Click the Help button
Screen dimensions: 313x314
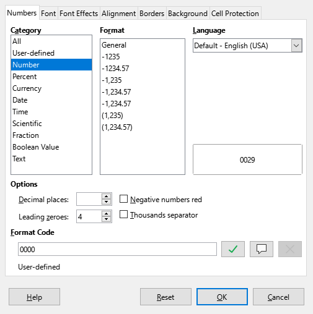coord(34,297)
